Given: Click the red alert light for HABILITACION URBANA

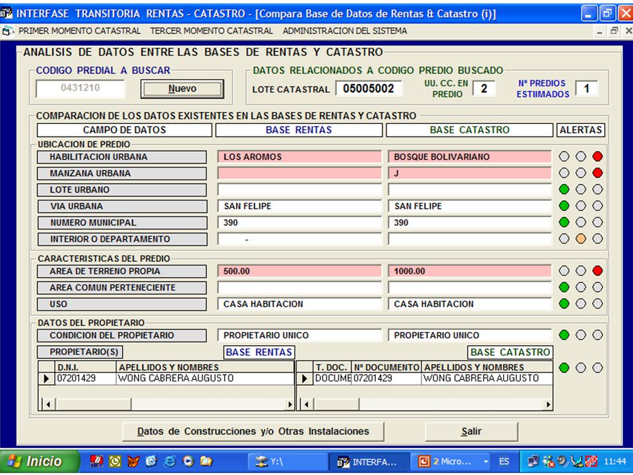Looking at the screenshot, I should (597, 157).
